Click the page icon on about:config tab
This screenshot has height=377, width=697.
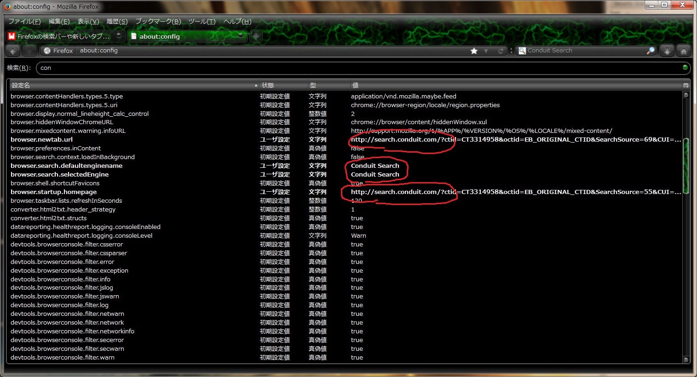(134, 36)
